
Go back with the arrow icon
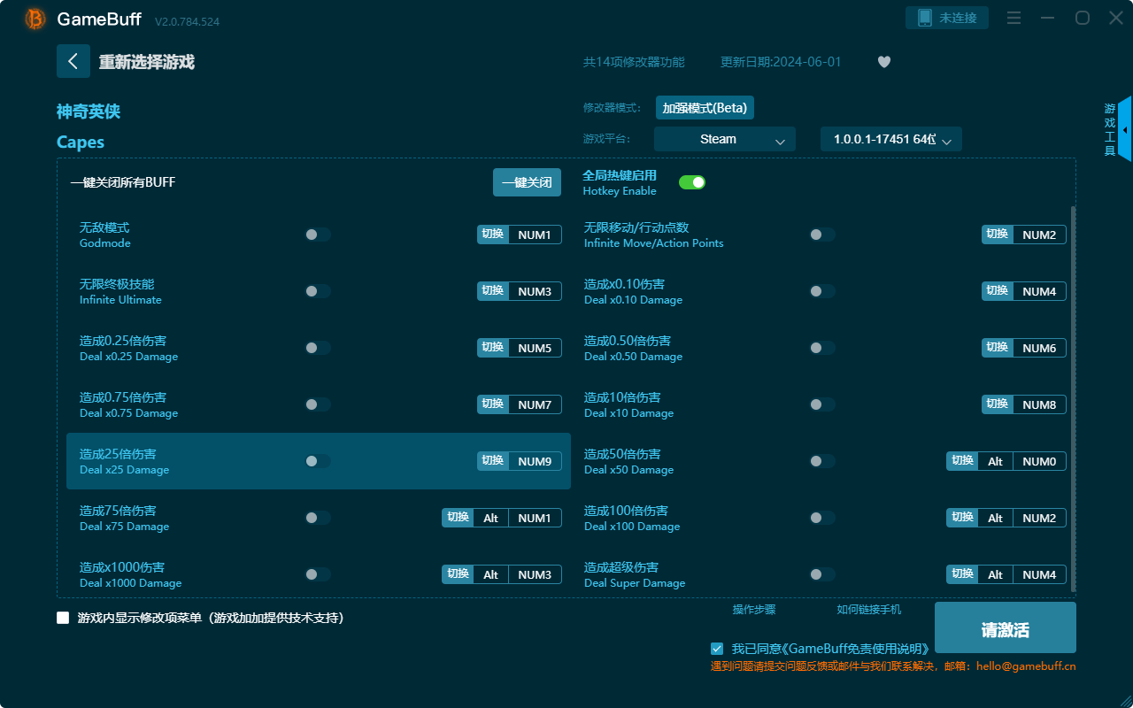(x=73, y=61)
